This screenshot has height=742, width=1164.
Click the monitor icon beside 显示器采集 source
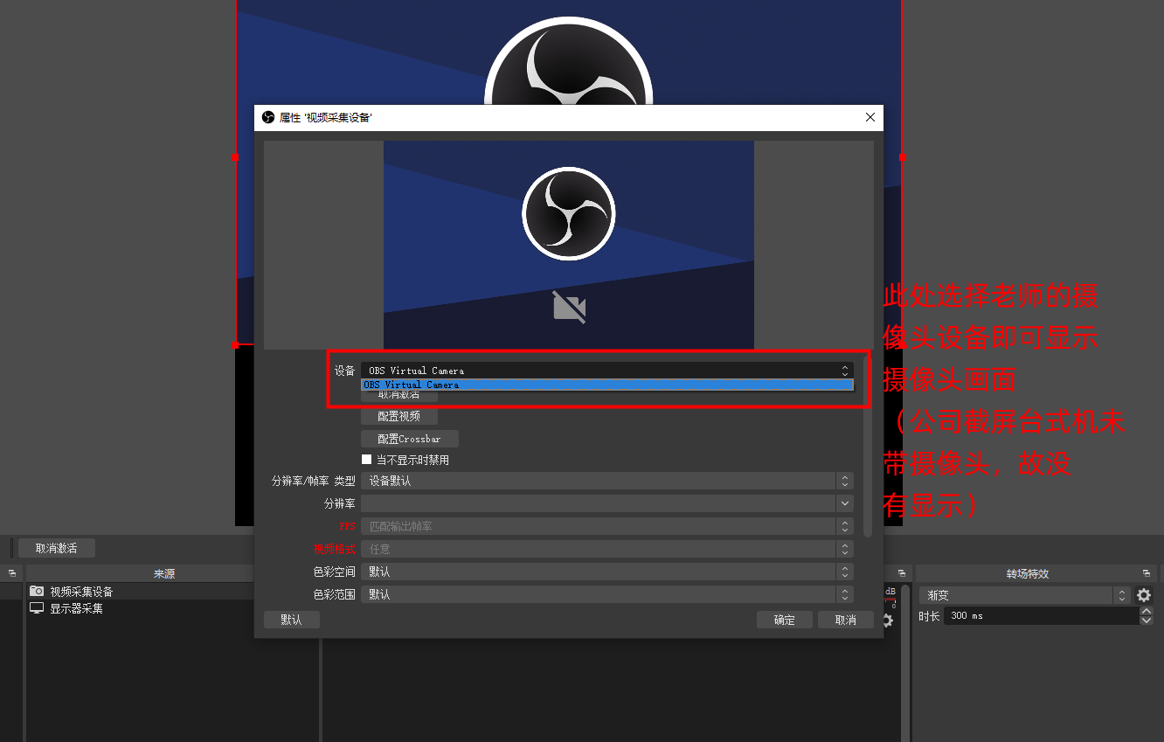tap(37, 608)
